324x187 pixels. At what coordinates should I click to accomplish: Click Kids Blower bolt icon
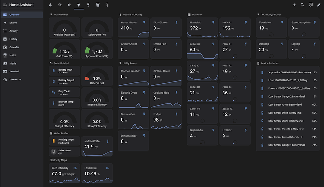[x=177, y=22]
